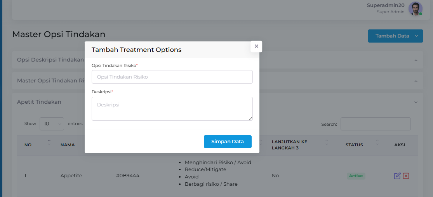Sort by Lanjutkan Ke Langkah 3 column
433x197 pixels.
[x=327, y=142]
